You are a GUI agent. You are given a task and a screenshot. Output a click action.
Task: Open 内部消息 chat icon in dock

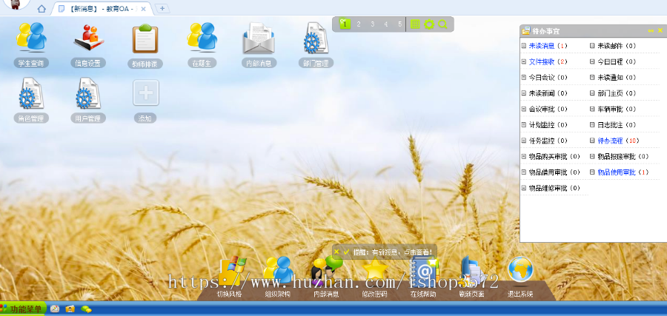pos(327,271)
